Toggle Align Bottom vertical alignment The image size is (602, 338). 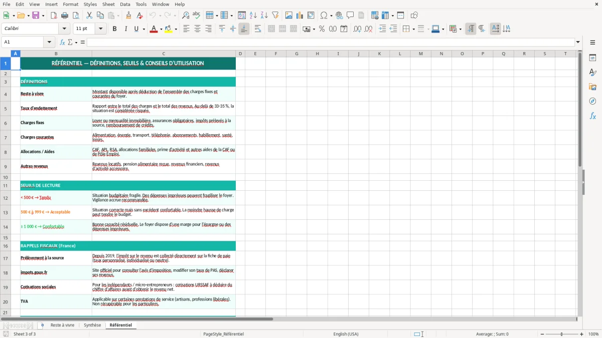click(244, 29)
